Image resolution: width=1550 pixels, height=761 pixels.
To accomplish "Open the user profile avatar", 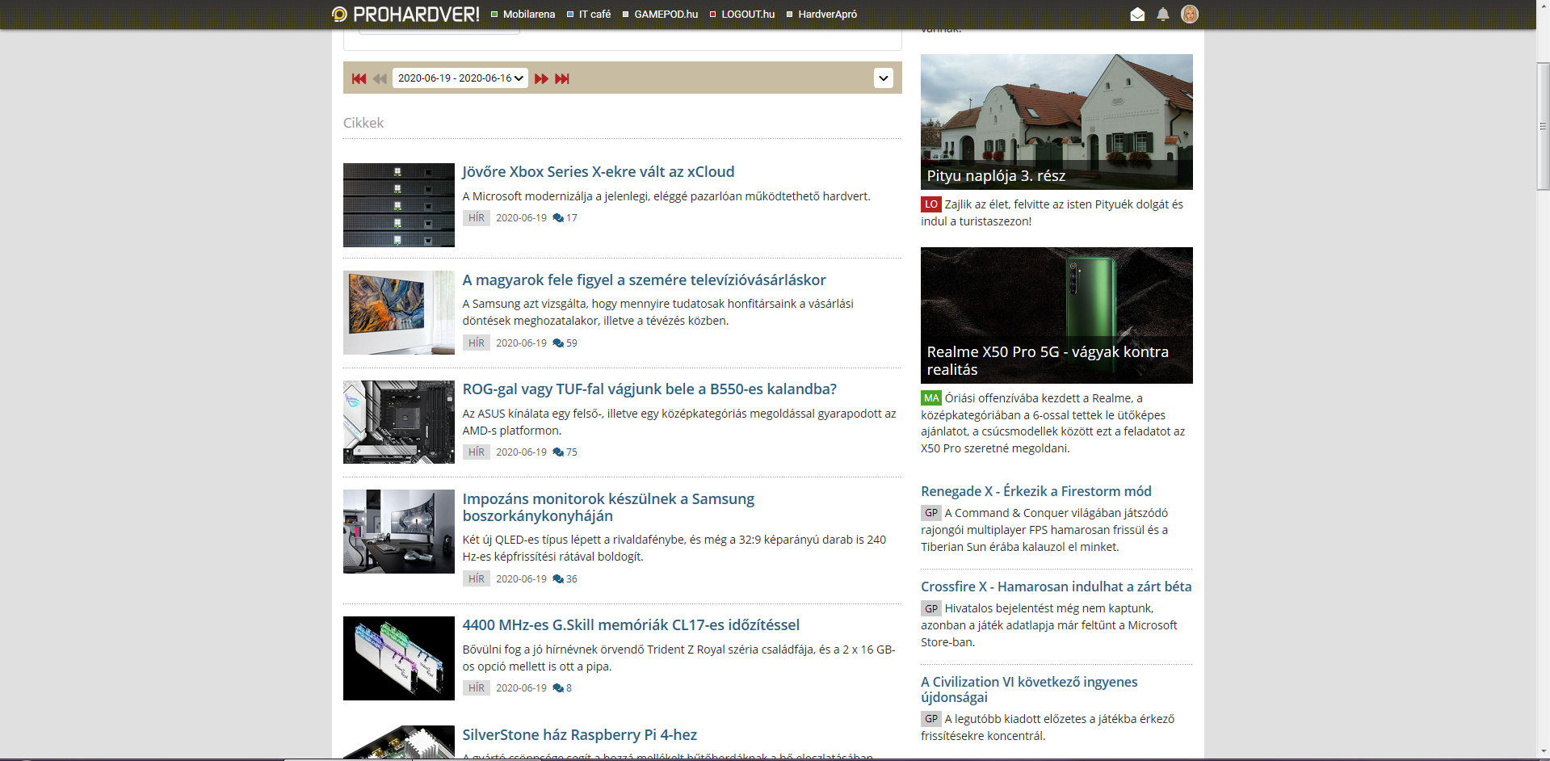I will point(1190,14).
